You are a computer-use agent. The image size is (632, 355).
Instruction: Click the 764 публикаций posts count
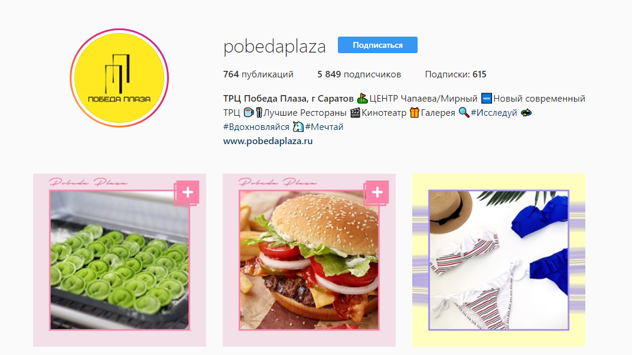258,74
